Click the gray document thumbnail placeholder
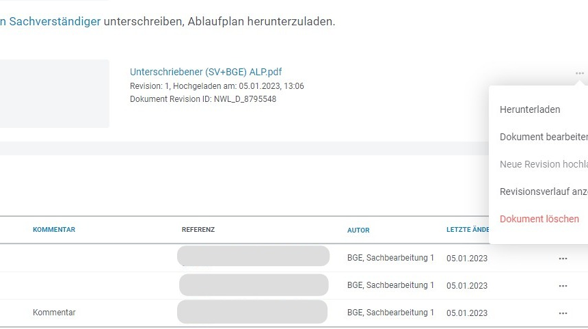588x329 pixels. (54, 94)
